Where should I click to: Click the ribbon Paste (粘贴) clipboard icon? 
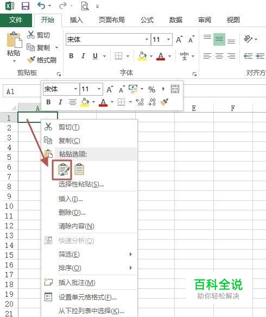pos(14,40)
